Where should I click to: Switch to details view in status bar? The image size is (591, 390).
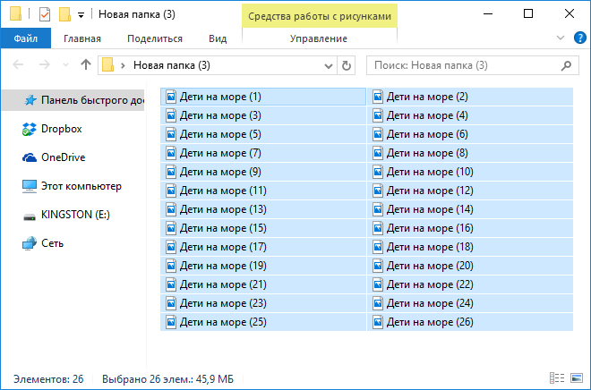click(x=556, y=379)
